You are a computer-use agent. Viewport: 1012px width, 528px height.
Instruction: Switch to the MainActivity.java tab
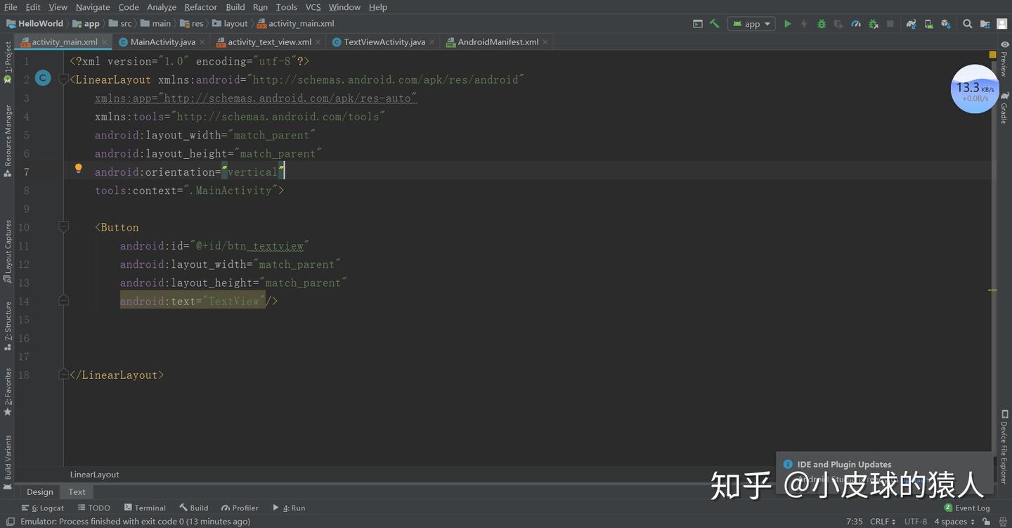162,42
